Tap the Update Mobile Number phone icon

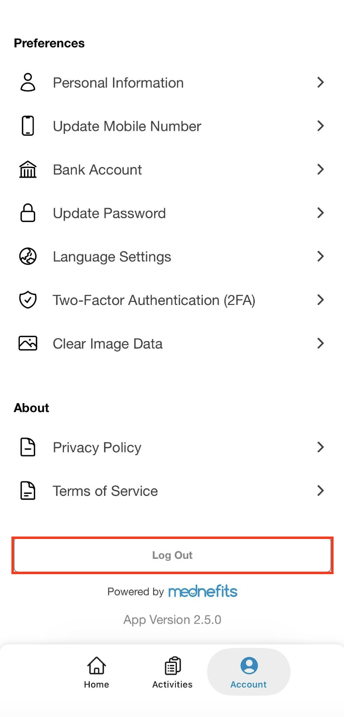click(x=28, y=126)
